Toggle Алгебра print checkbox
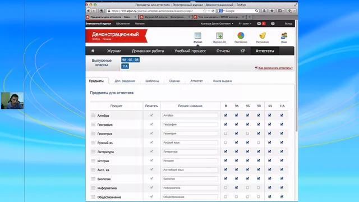Screen dimensions: 359x202 151,115
